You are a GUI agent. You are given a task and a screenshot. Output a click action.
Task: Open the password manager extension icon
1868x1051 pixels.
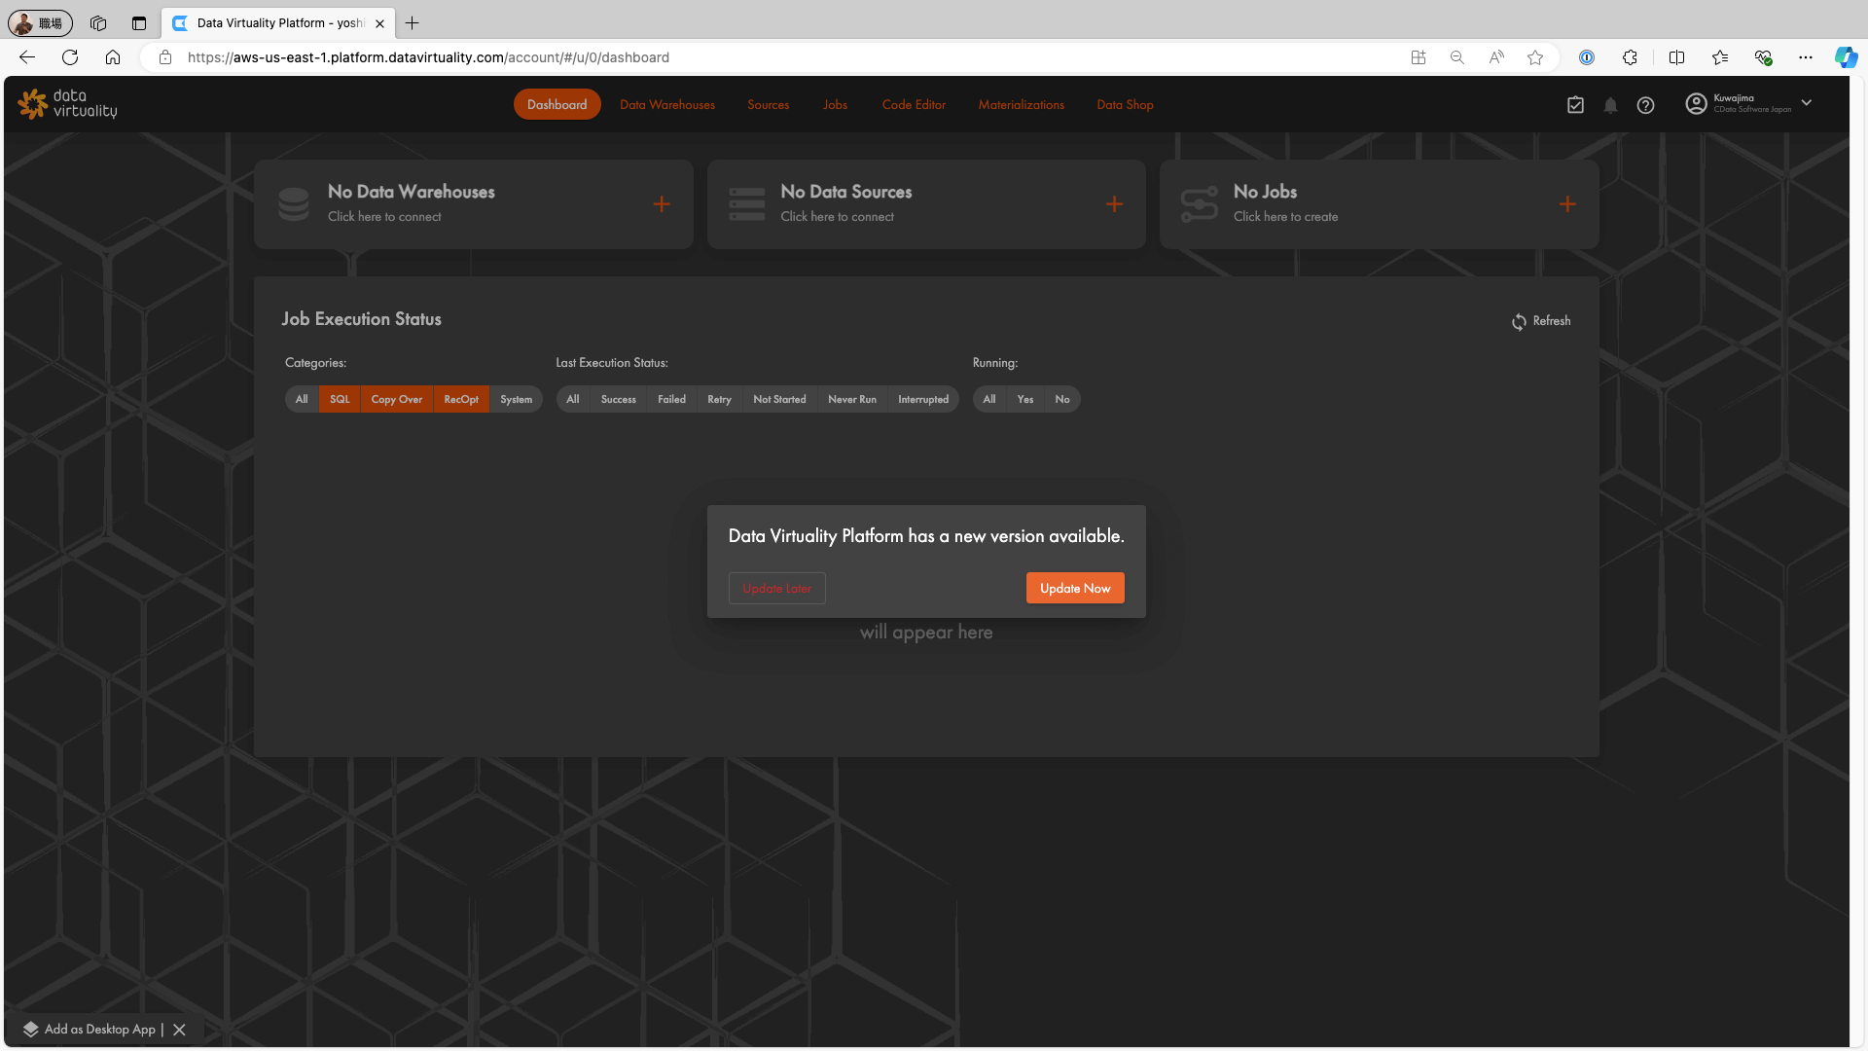pyautogui.click(x=1587, y=57)
